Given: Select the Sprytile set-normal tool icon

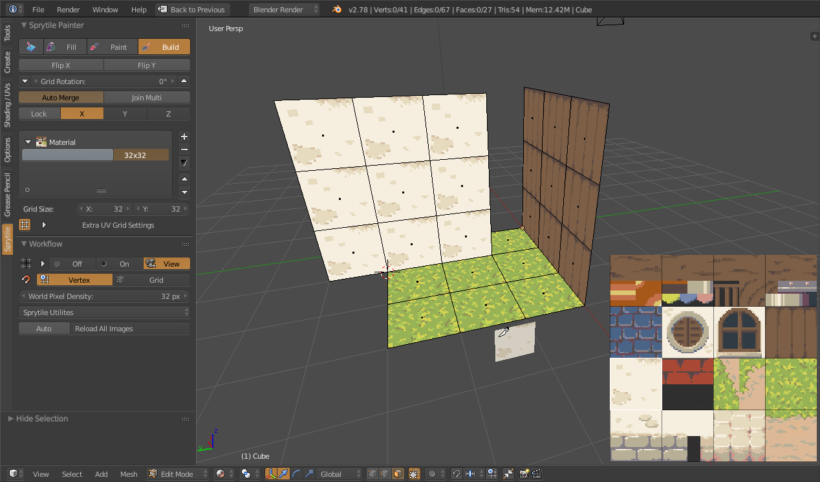Looking at the screenshot, I should [x=31, y=47].
